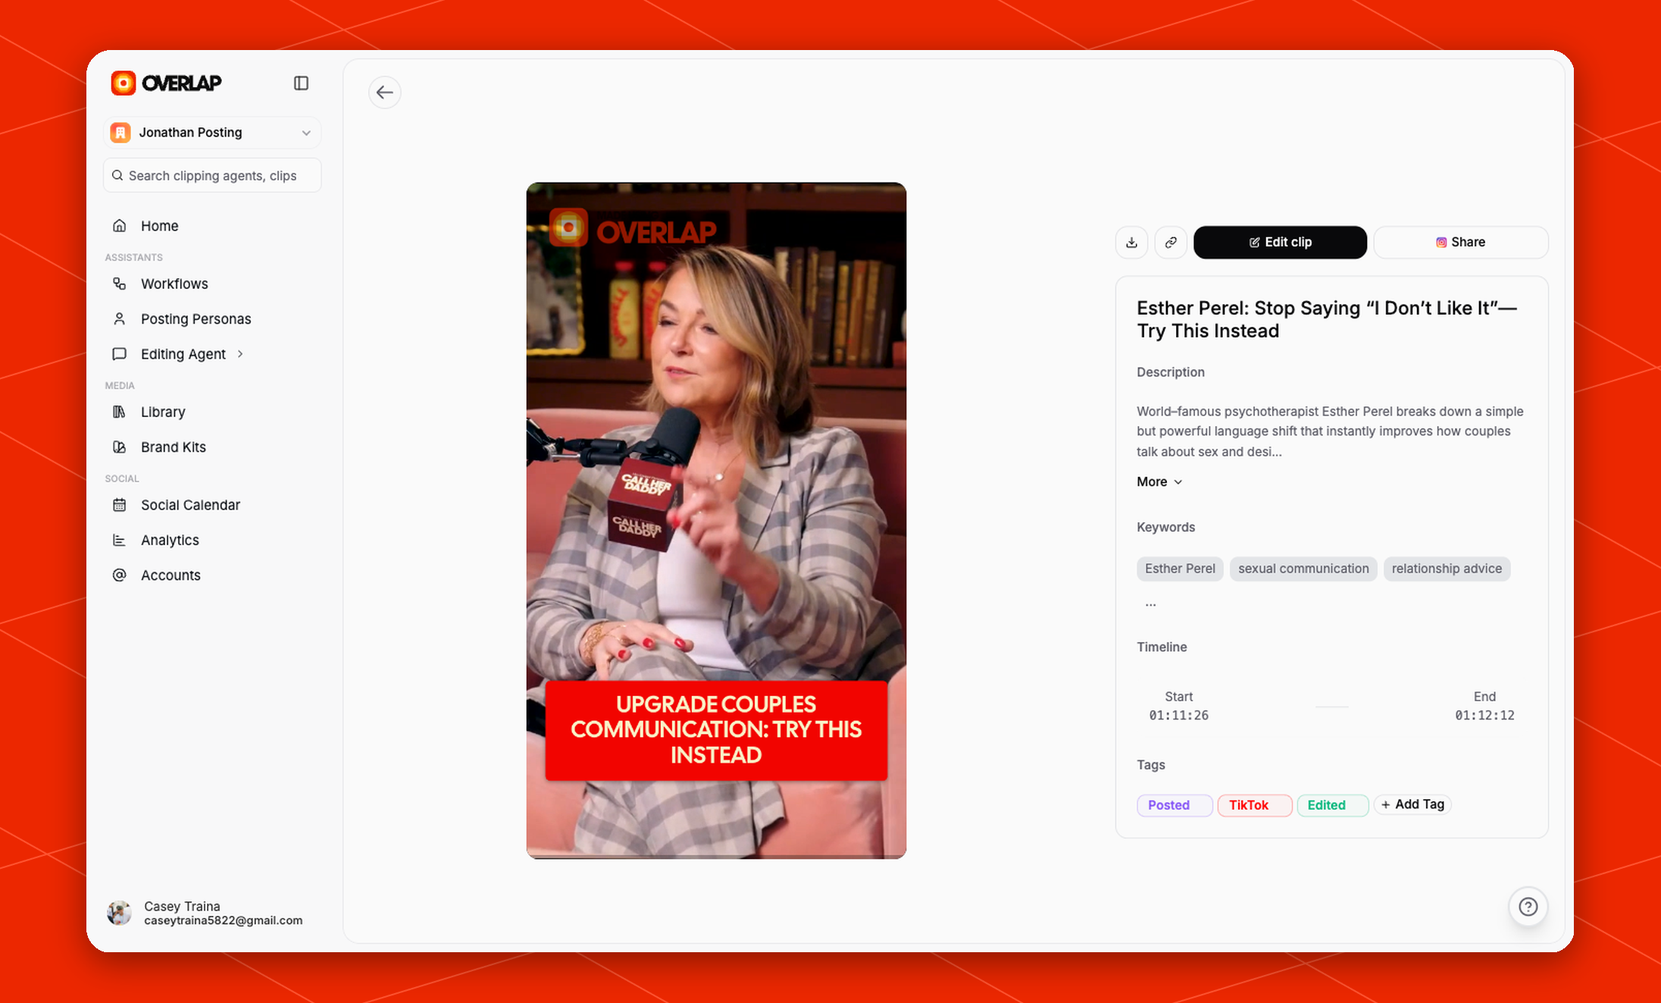Click the search clipping agents field
Viewport: 1661px width, 1003px height.
pyautogui.click(x=212, y=176)
